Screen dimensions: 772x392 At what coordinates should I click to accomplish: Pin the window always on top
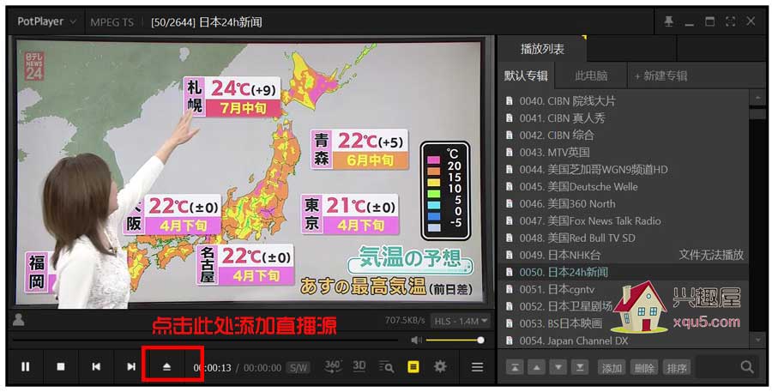(x=669, y=21)
